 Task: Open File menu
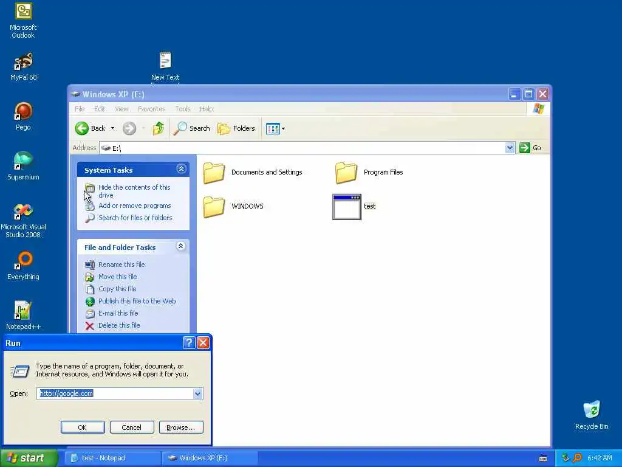(80, 109)
